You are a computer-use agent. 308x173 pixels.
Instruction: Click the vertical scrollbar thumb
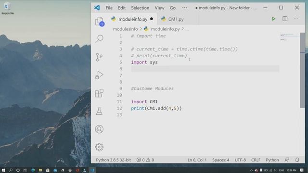coord(302,70)
